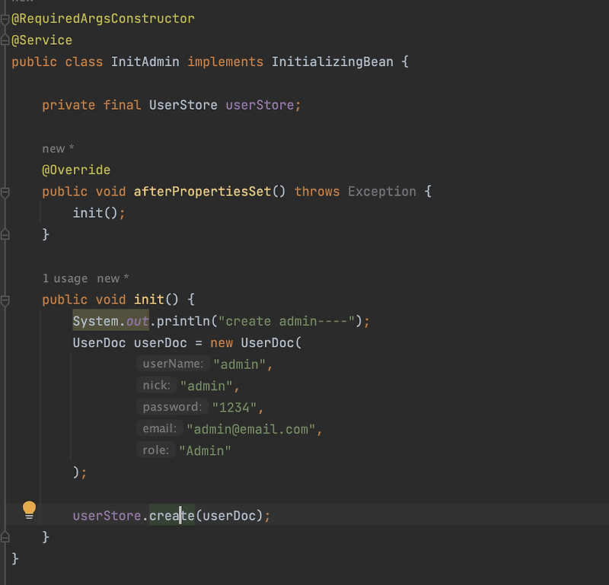Toggle fold marker next to @Service annotation
The width and height of the screenshot is (609, 585).
(5, 40)
